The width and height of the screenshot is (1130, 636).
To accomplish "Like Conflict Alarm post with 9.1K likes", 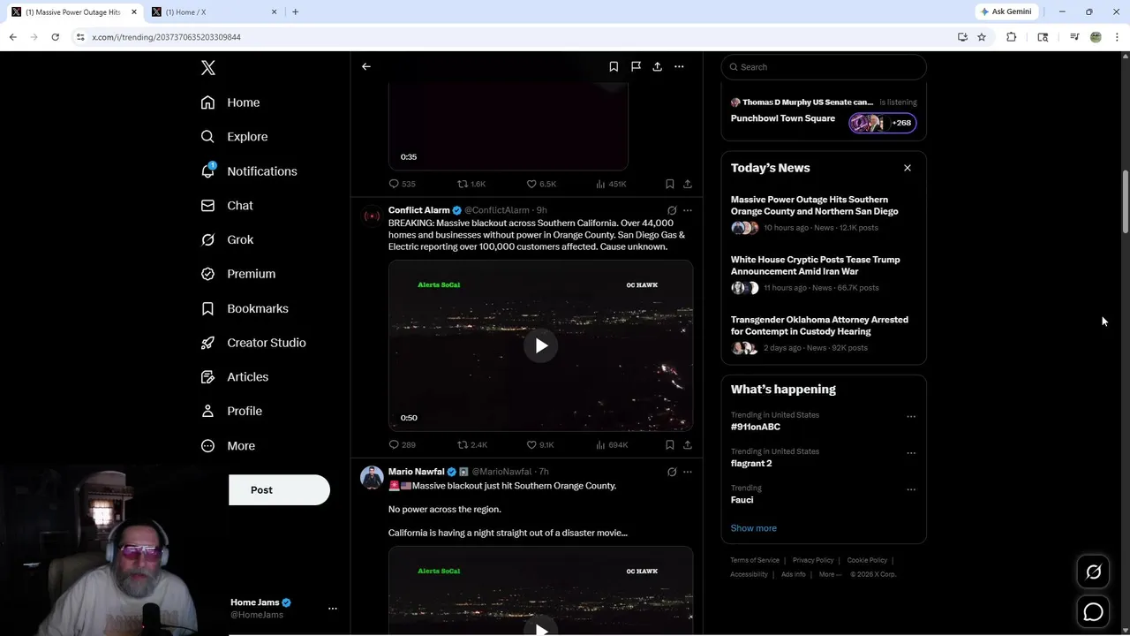I will [x=540, y=444].
